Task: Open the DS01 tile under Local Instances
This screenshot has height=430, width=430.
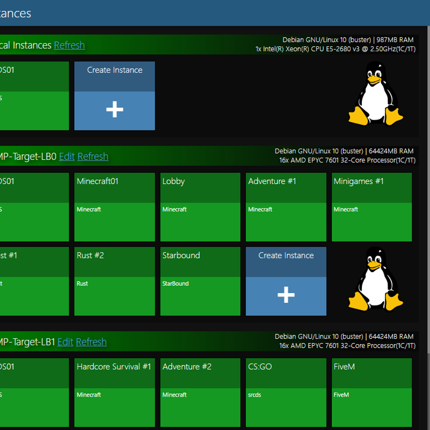Action: [34, 96]
